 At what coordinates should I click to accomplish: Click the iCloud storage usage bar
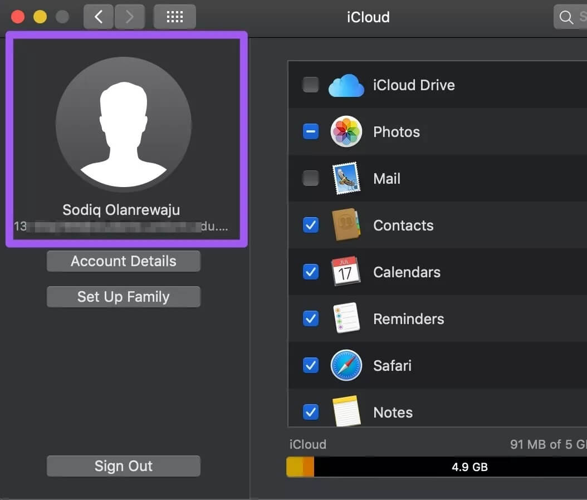click(x=437, y=467)
